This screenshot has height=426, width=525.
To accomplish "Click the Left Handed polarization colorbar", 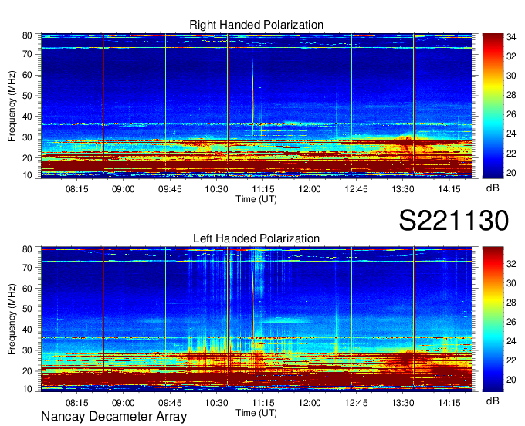I will pyautogui.click(x=493, y=319).
